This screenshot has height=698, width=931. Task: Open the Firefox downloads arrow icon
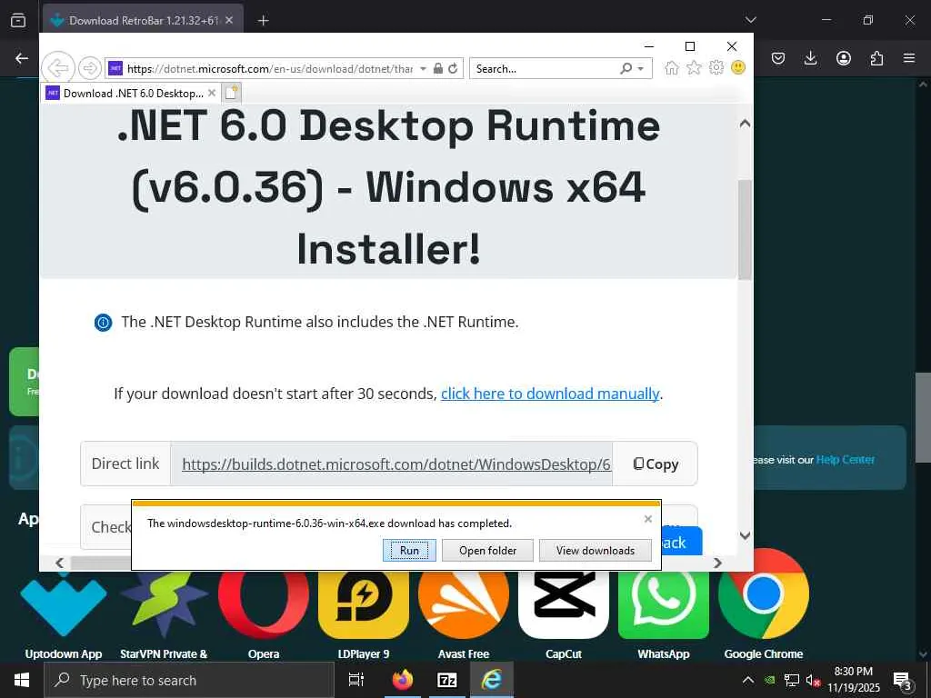tap(810, 58)
